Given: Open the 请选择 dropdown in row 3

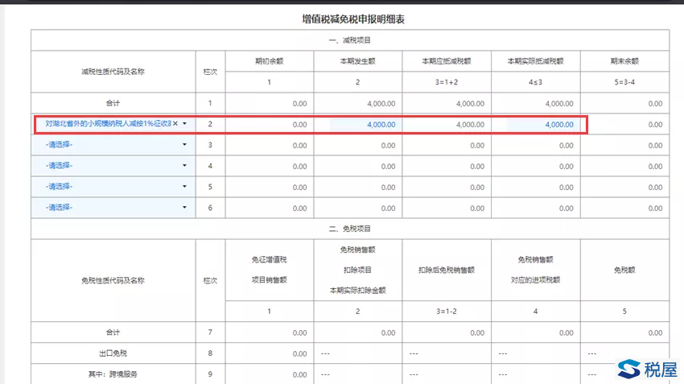Looking at the screenshot, I should [113, 144].
